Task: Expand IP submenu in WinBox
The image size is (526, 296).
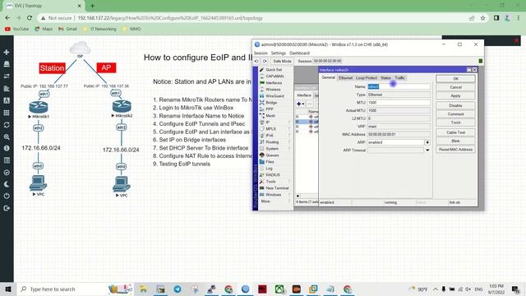Action: tap(290, 123)
